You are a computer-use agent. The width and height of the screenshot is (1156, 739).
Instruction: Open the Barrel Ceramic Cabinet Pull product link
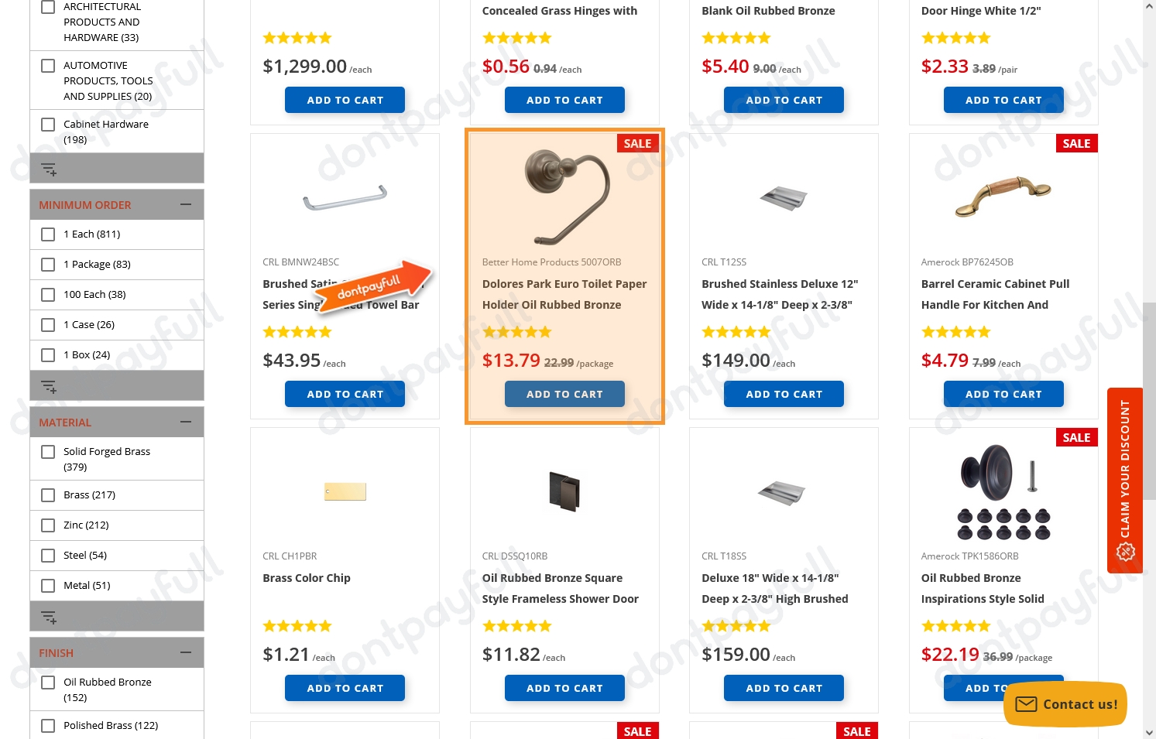[995, 294]
